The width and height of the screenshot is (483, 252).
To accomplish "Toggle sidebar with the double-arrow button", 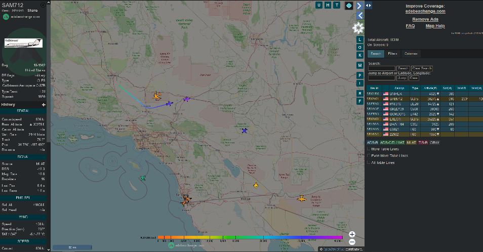I will pos(369,5).
